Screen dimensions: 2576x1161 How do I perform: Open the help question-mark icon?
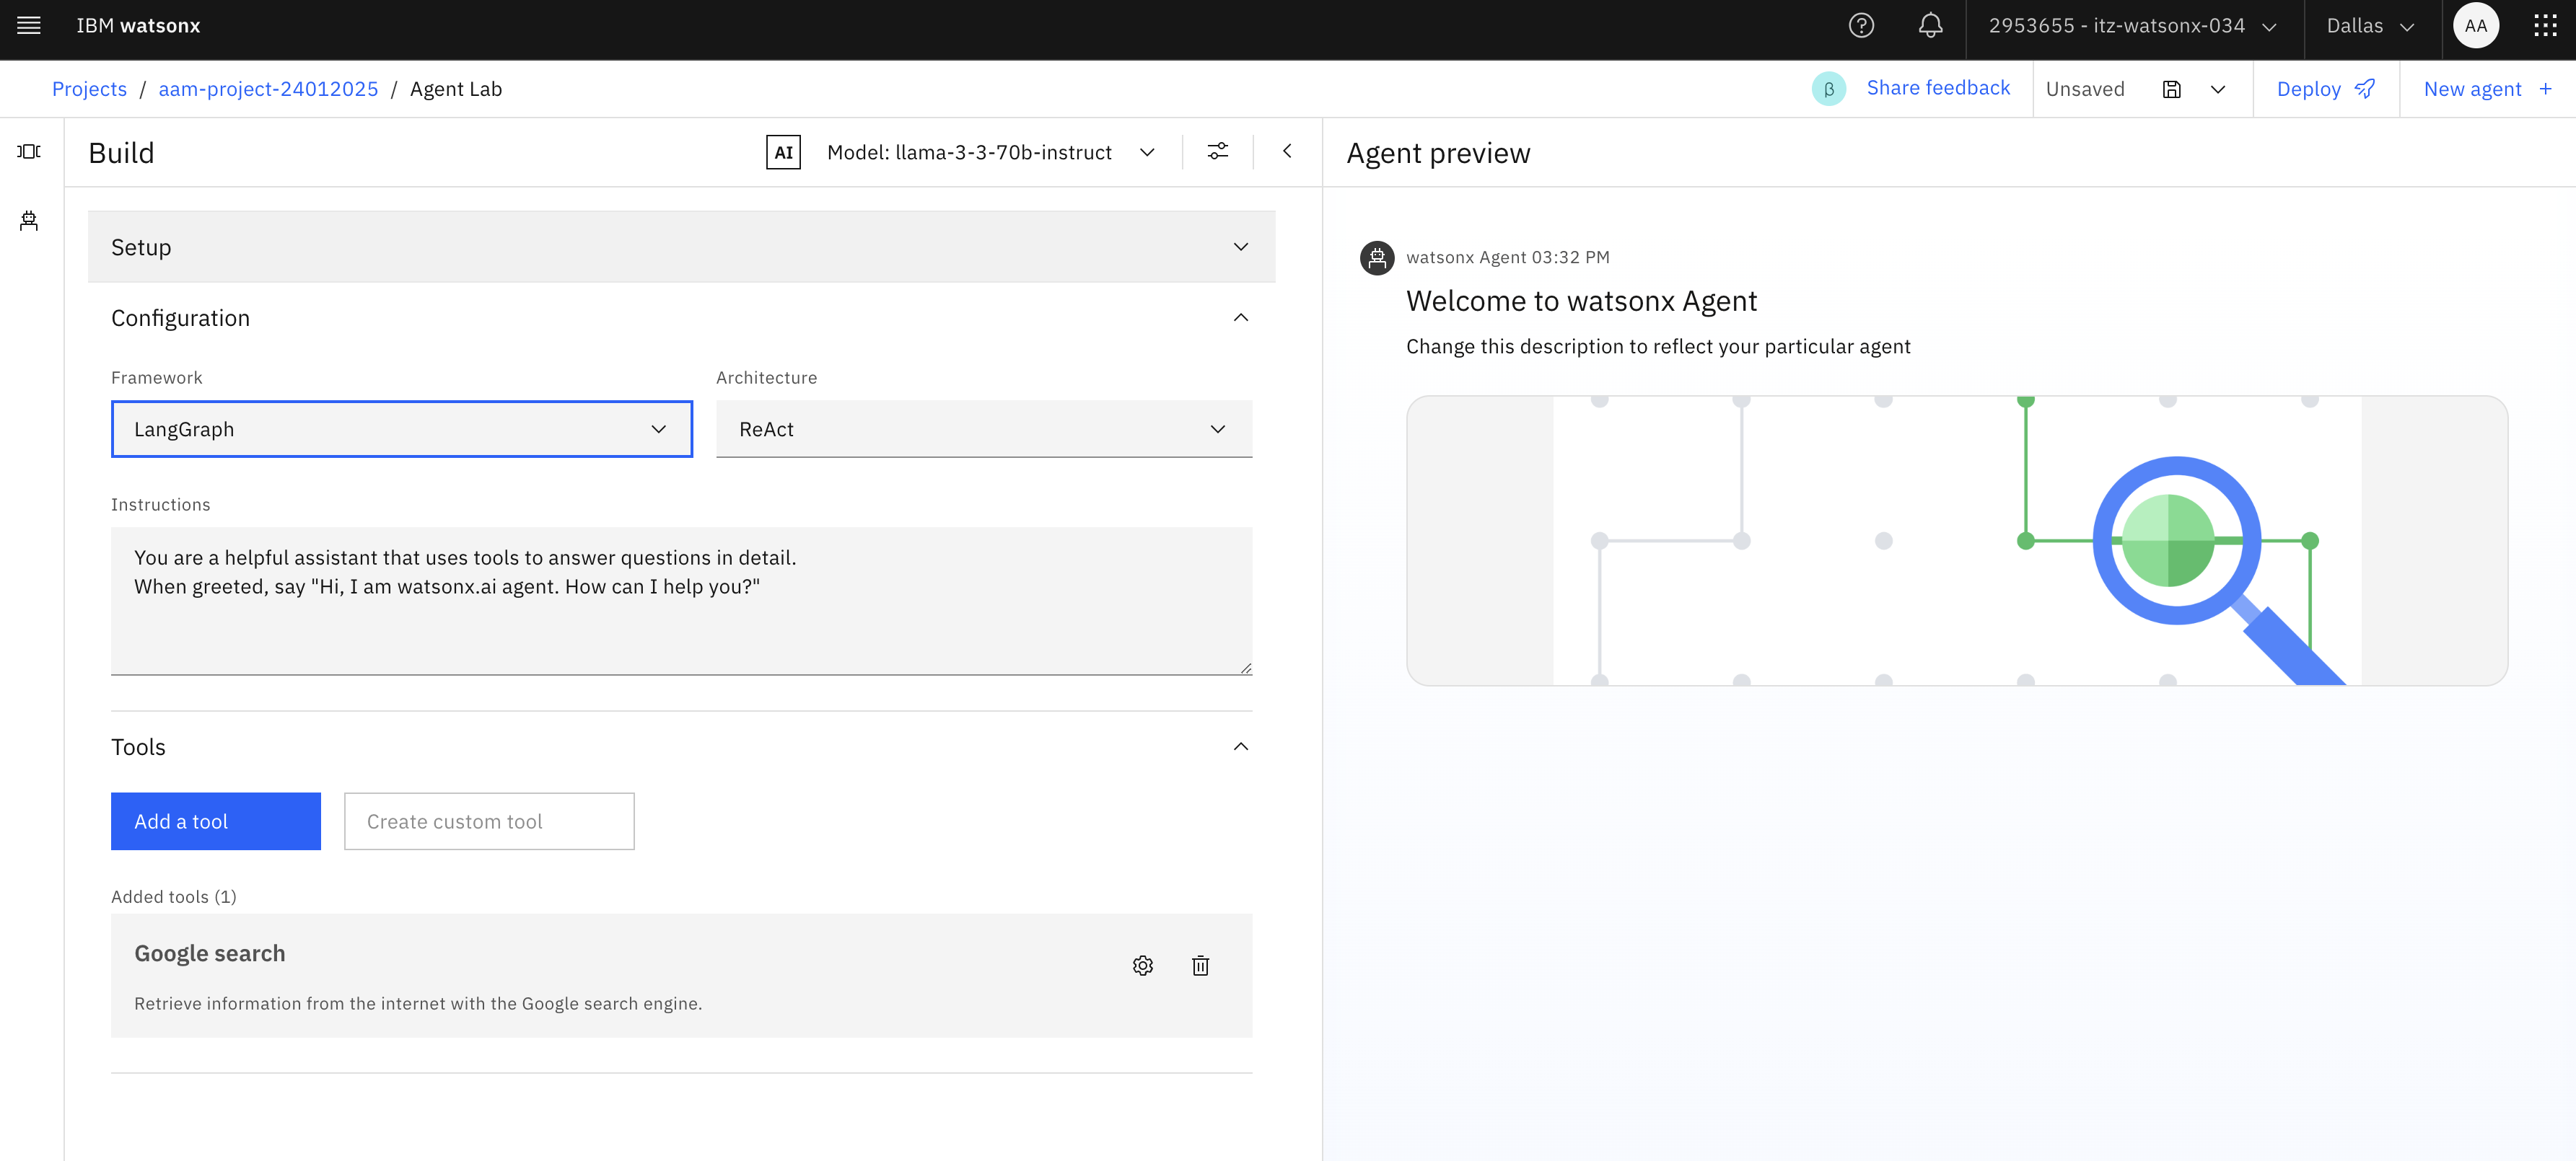1861,26
